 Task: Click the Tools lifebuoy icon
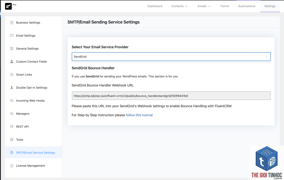(x=12, y=140)
